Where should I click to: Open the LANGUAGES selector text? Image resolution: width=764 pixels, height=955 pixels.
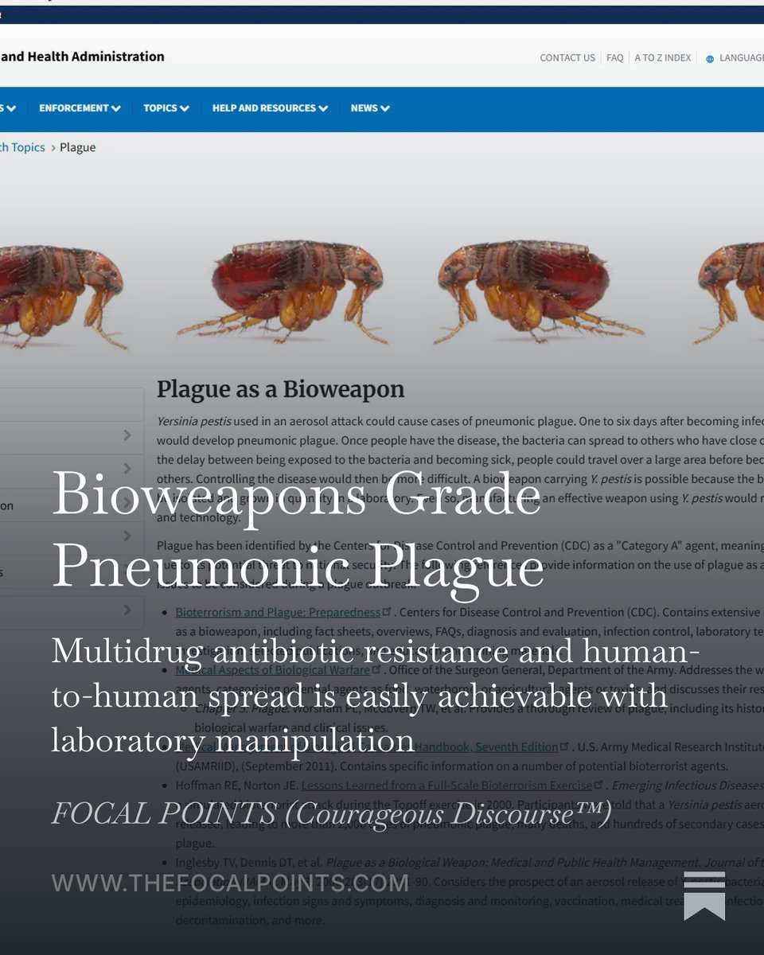(742, 58)
